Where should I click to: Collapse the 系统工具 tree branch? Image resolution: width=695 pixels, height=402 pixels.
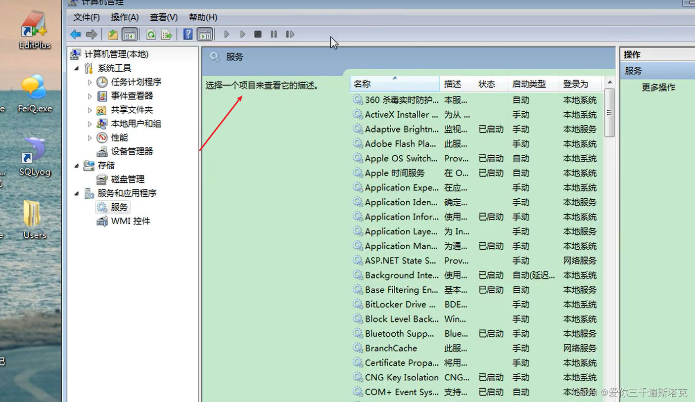[77, 68]
